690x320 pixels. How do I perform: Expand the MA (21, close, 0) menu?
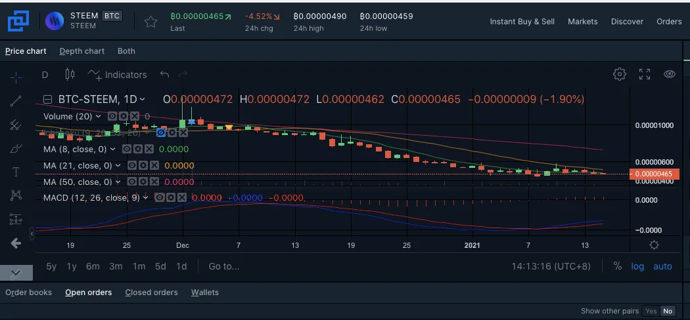pyautogui.click(x=118, y=165)
